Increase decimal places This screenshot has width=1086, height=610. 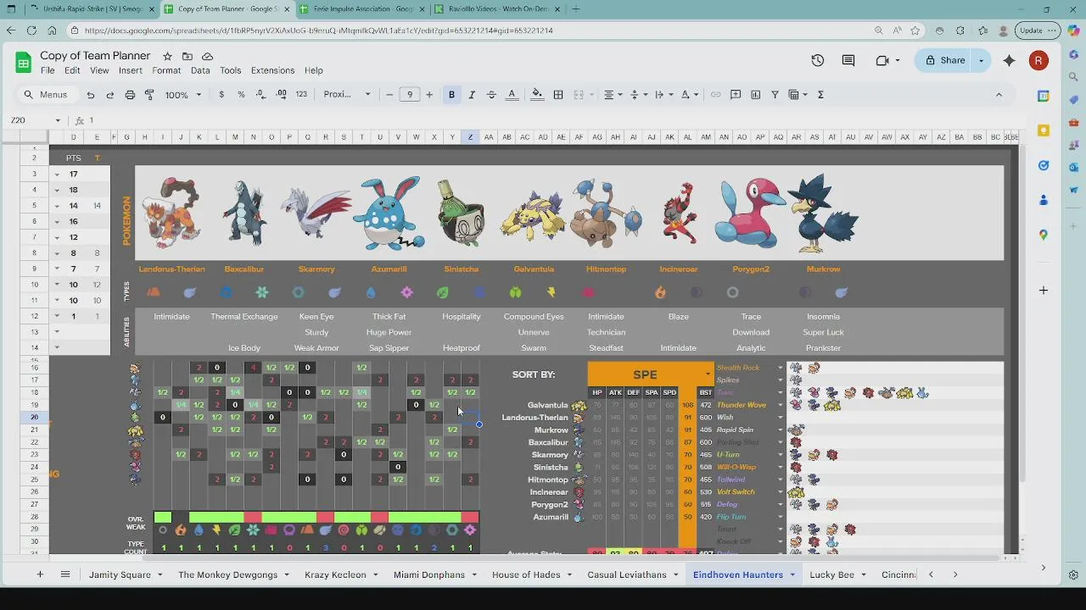tap(281, 95)
